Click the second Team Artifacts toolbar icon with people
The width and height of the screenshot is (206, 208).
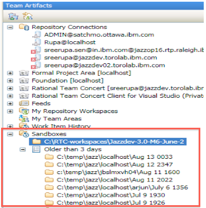pos(27,16)
